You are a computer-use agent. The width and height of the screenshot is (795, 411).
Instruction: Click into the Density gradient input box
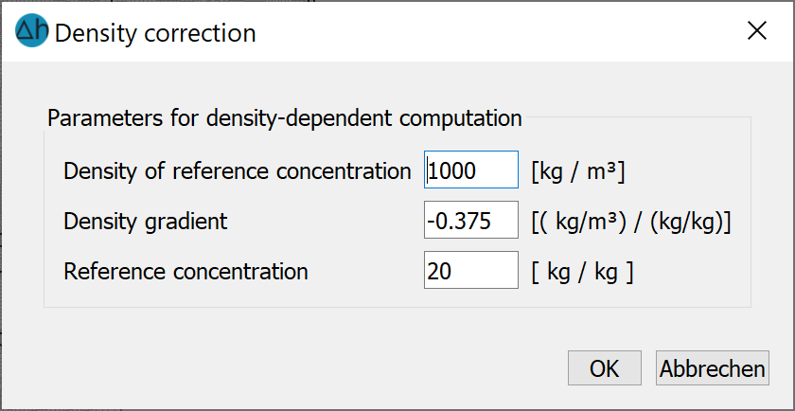point(471,220)
